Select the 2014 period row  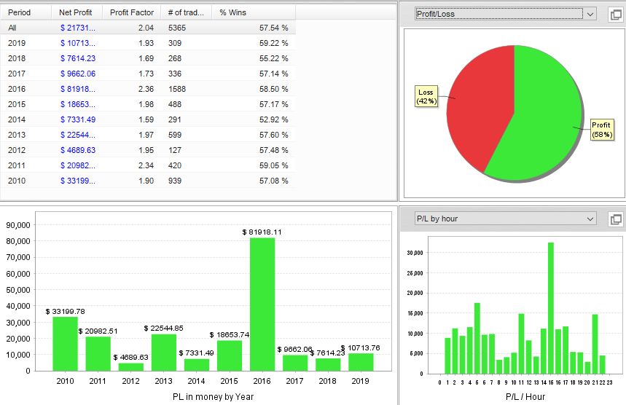point(148,119)
